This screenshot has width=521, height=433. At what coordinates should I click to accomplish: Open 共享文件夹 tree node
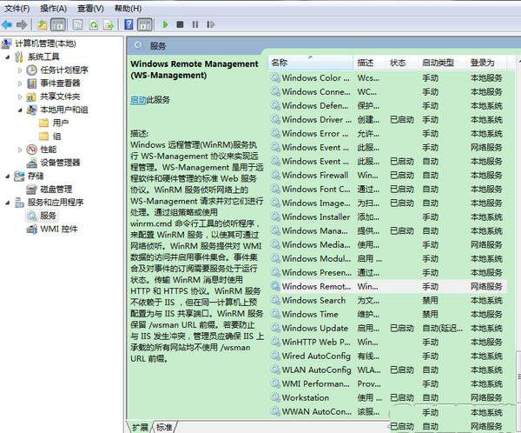pyautogui.click(x=60, y=97)
